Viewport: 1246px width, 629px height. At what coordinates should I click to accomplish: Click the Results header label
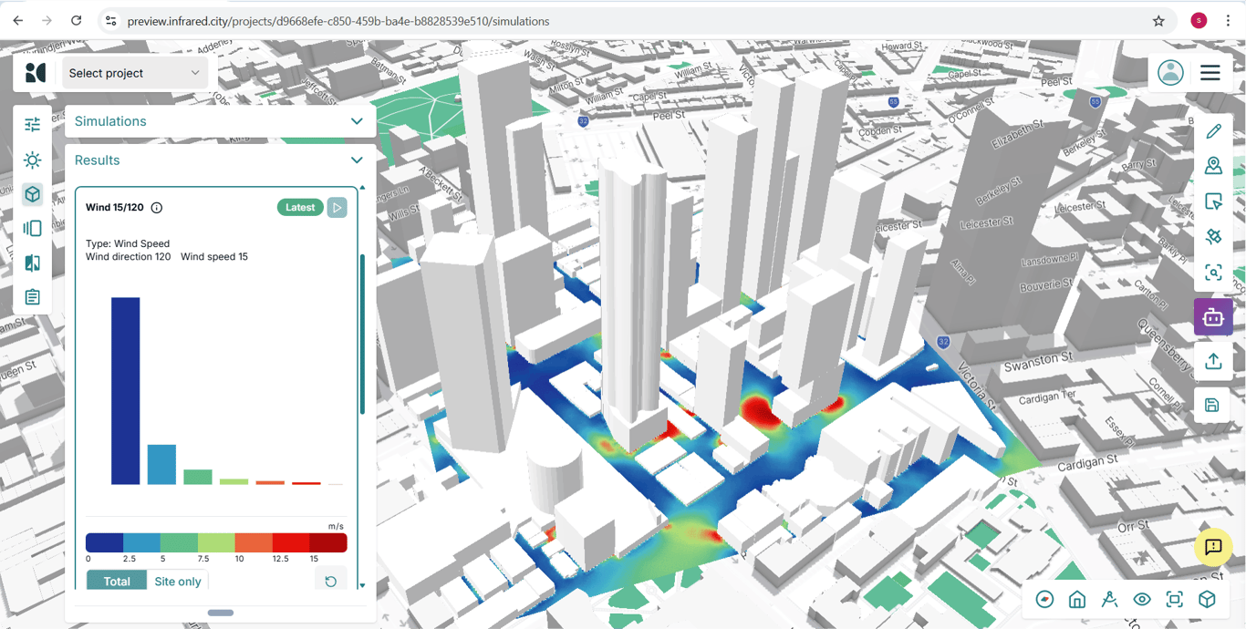98,160
